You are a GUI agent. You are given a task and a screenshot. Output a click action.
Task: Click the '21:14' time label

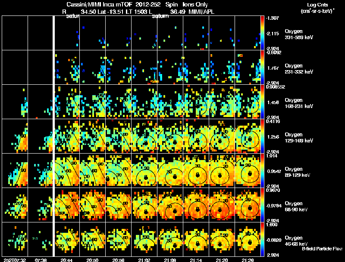point(196,260)
